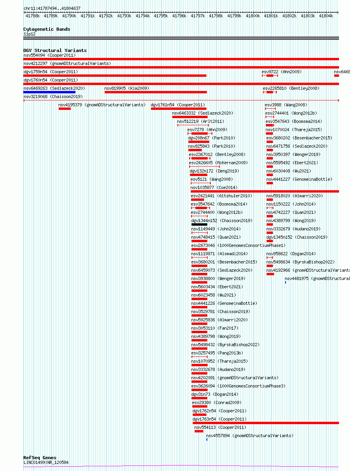Image resolution: width=350 pixels, height=471 pixels.
Task: Click nsv4481975 gnomAD variant label
Action: pyautogui.click(x=317, y=278)
